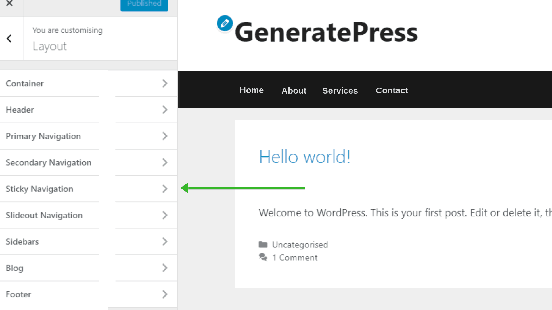Open the Sticky Navigation section
The image size is (552, 310).
pyautogui.click(x=89, y=189)
